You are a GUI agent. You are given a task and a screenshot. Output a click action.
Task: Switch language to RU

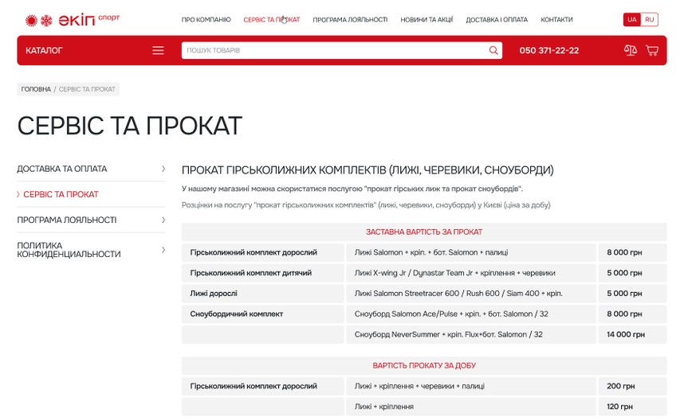coord(650,20)
